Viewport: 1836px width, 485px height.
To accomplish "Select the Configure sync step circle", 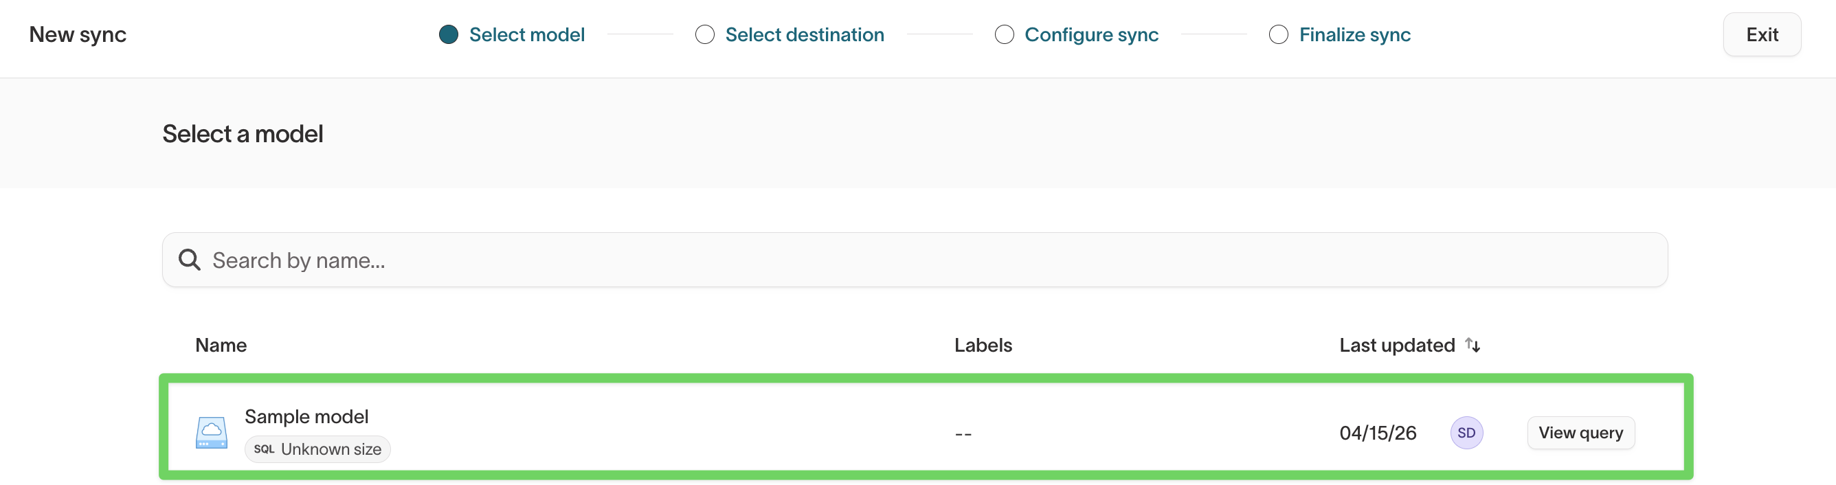I will 1005,34.
